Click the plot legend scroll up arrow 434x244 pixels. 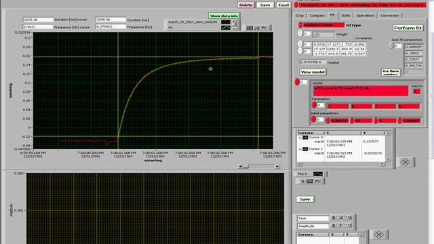pyautogui.click(x=234, y=22)
